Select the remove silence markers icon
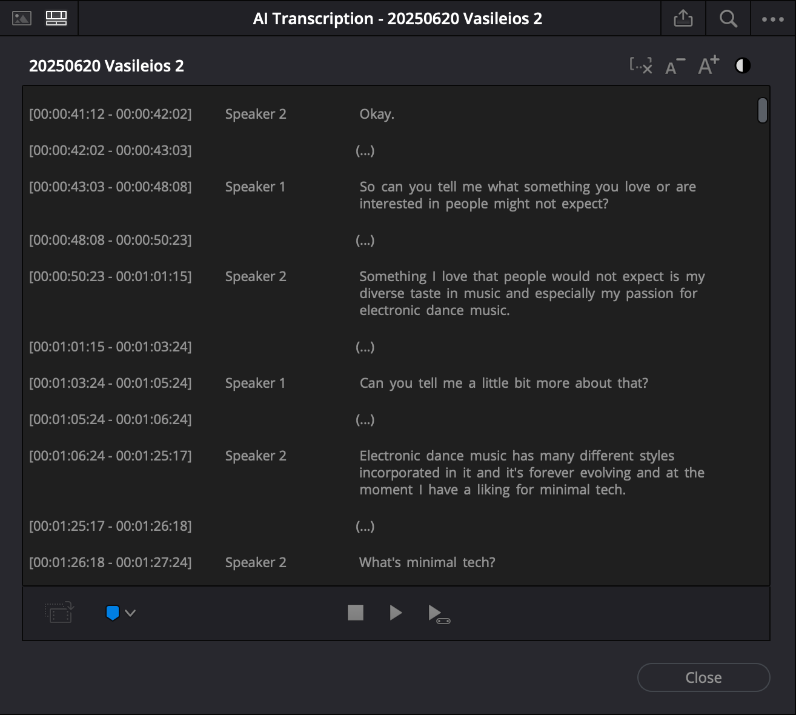Image resolution: width=796 pixels, height=715 pixels. pyautogui.click(x=641, y=65)
